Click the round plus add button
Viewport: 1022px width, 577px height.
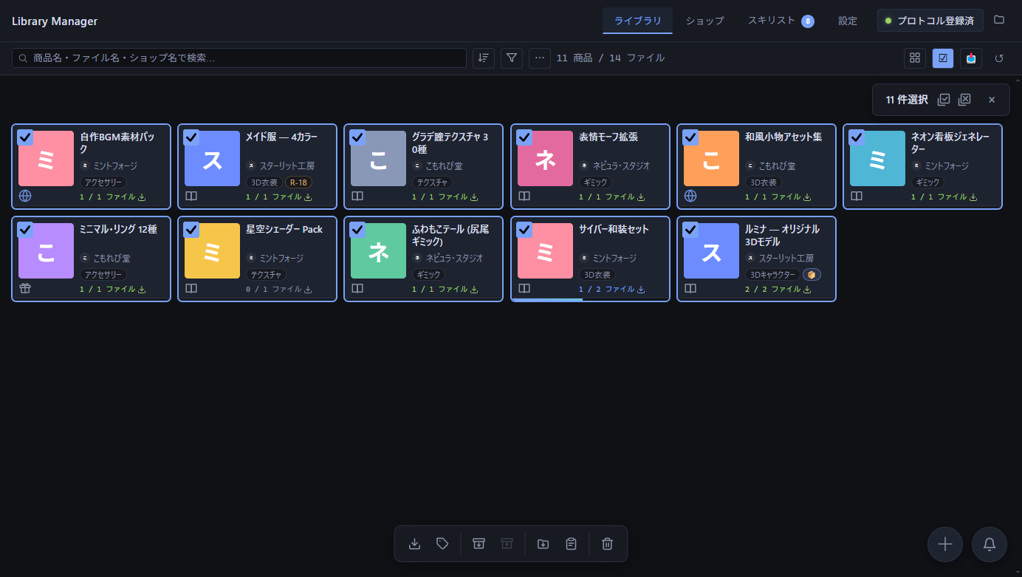click(945, 544)
